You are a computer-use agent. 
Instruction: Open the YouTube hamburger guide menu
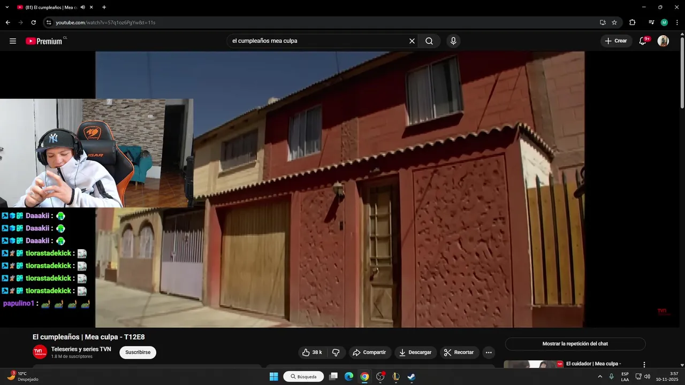pos(13,41)
